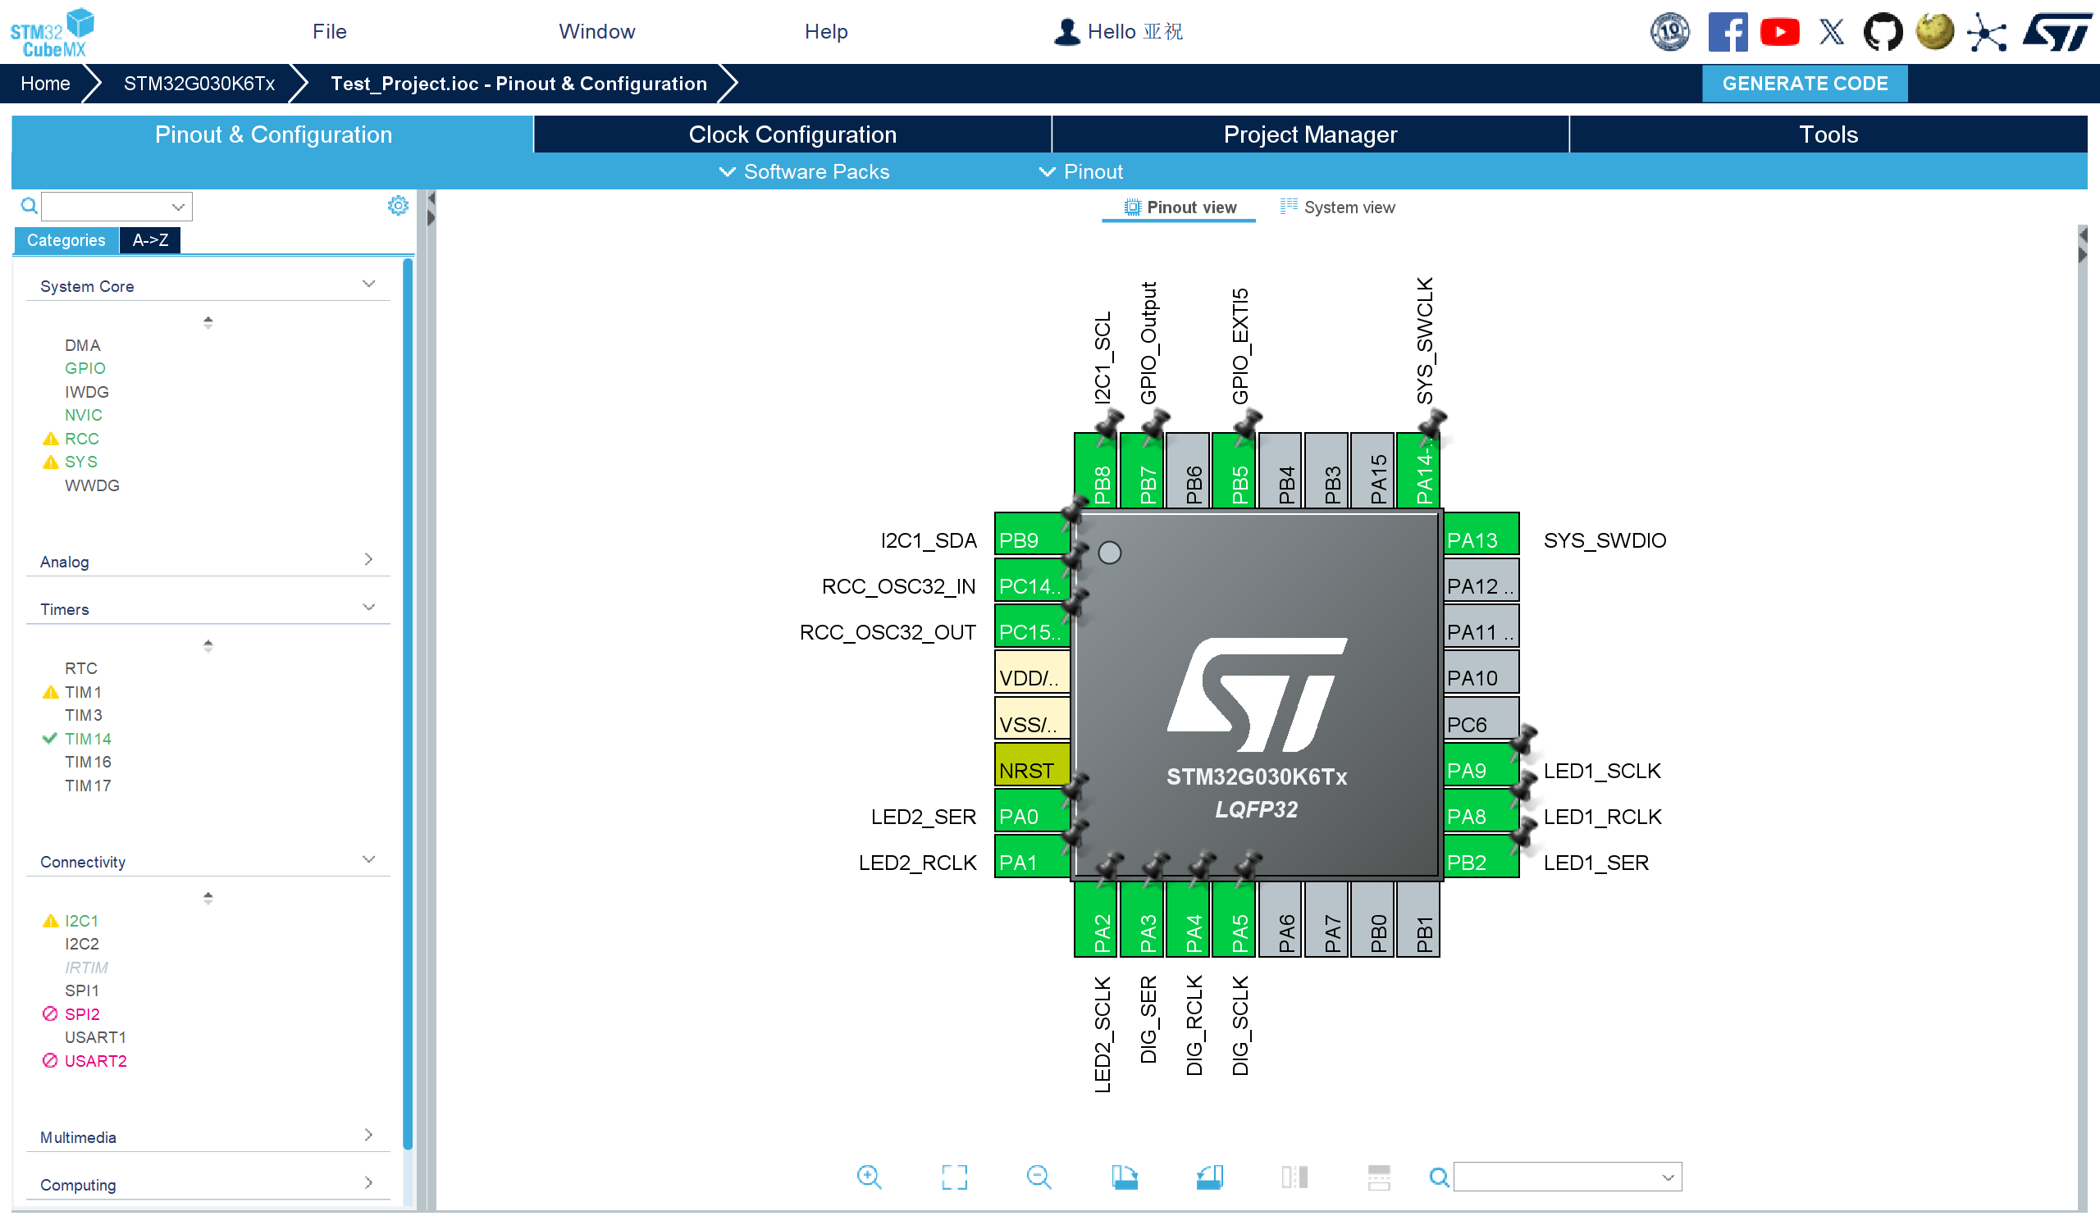Click the wiki globe icon
Image resolution: width=2100 pixels, height=1225 pixels.
1934,33
